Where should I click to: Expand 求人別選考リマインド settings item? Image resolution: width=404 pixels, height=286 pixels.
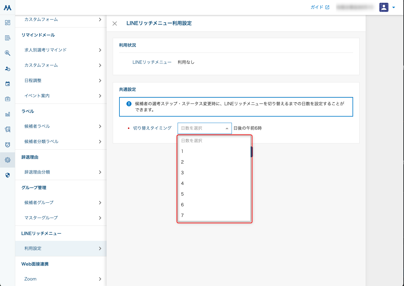click(x=62, y=50)
